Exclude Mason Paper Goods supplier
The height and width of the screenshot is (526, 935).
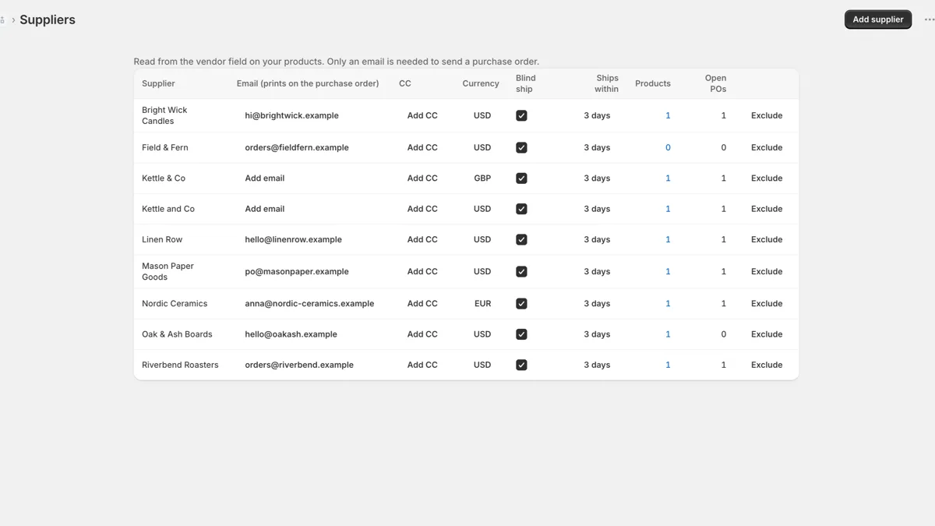767,272
